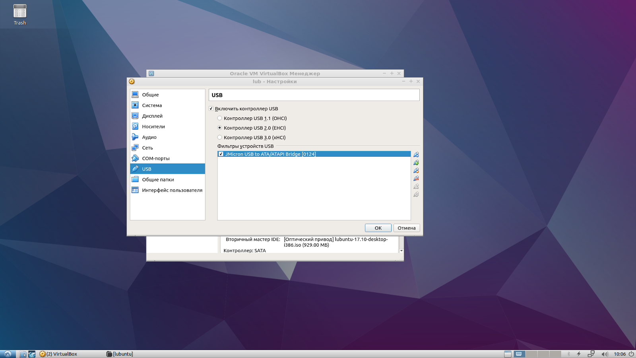
Task: Click the settings gear icon in dialog titlebar
Action: pos(132,82)
